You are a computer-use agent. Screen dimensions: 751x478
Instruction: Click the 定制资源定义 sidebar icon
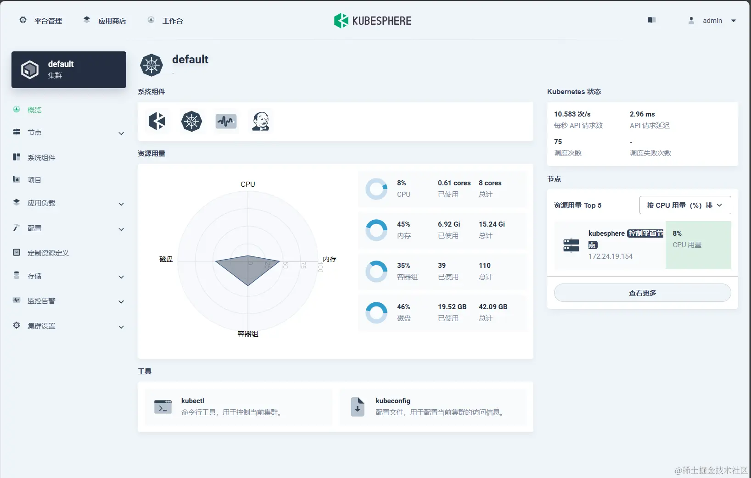pyautogui.click(x=17, y=252)
